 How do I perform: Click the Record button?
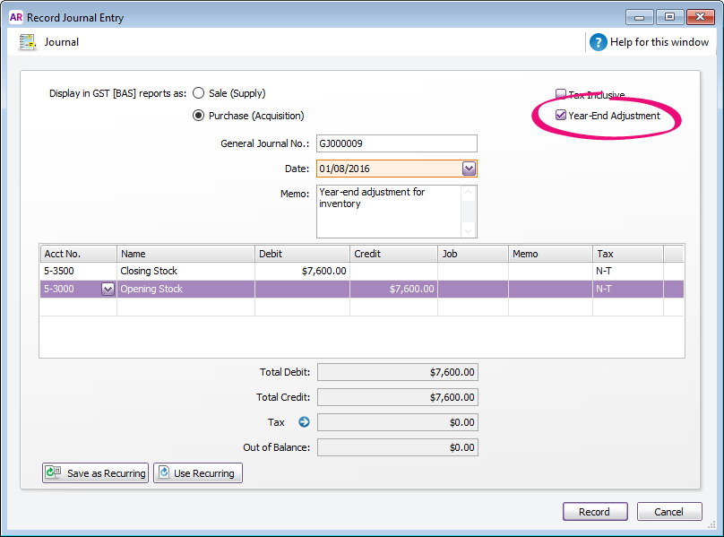(x=595, y=512)
